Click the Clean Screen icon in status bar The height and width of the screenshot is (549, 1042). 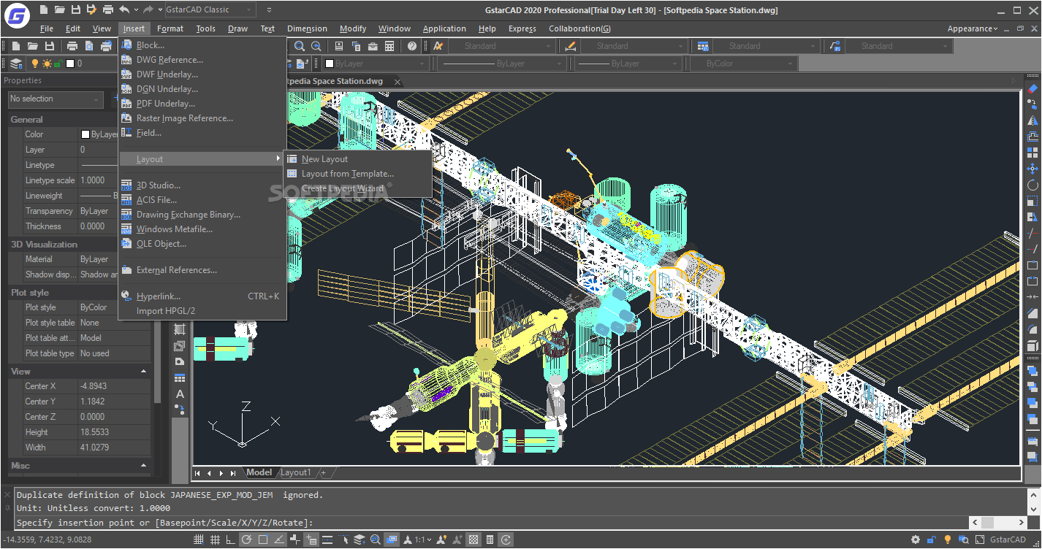980,540
